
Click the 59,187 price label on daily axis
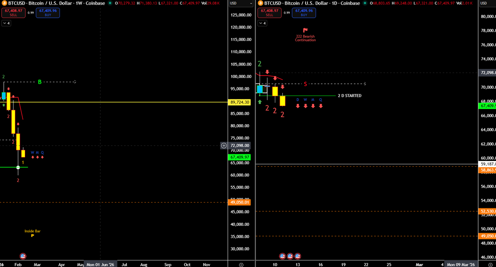[488, 164]
